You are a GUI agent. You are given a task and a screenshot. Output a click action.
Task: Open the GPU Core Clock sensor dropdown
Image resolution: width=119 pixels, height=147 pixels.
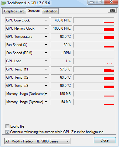[x=46, y=20]
